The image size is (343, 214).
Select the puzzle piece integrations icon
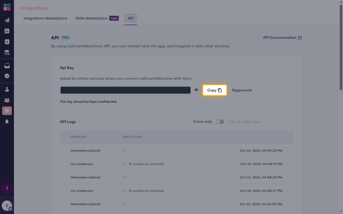(x=7, y=111)
